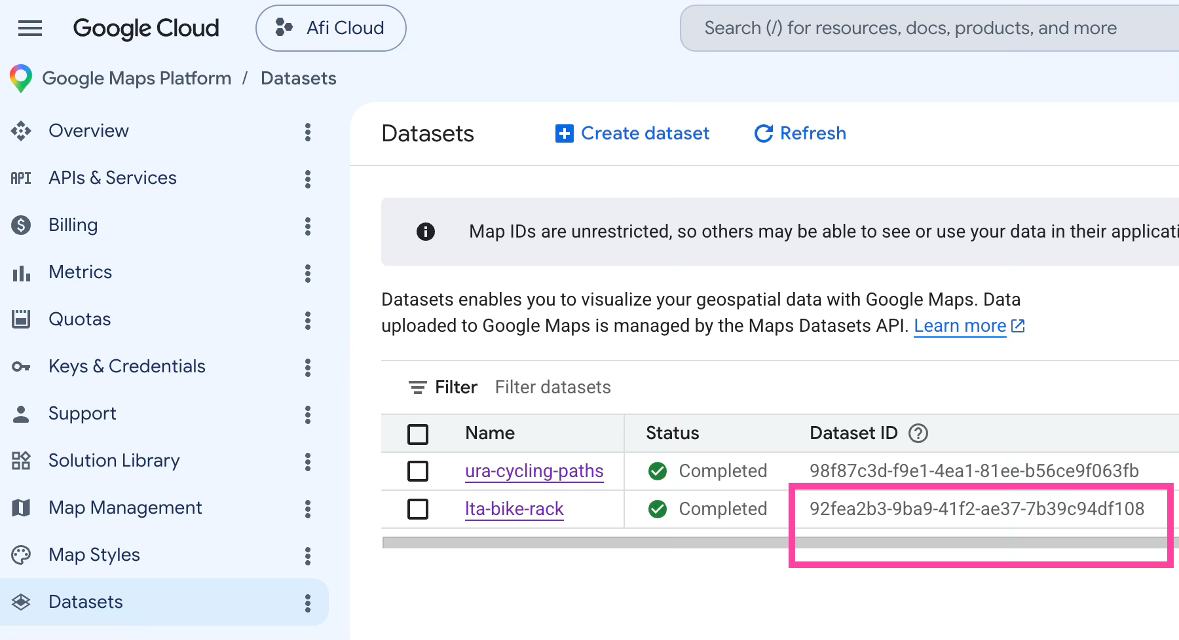The height and width of the screenshot is (640, 1179).
Task: Open Quotas three-dot options
Action: click(308, 320)
